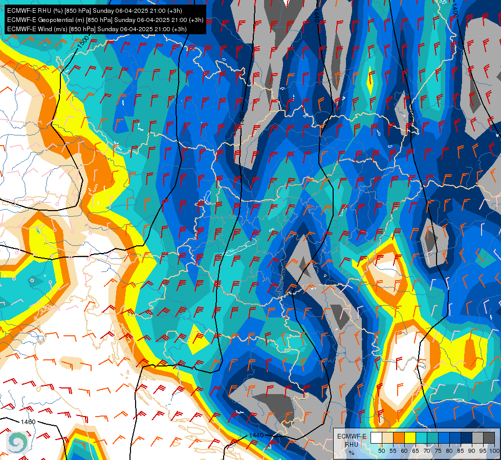Pick the orange 55–60 legend swatch
The image size is (501, 460).
[399, 438]
